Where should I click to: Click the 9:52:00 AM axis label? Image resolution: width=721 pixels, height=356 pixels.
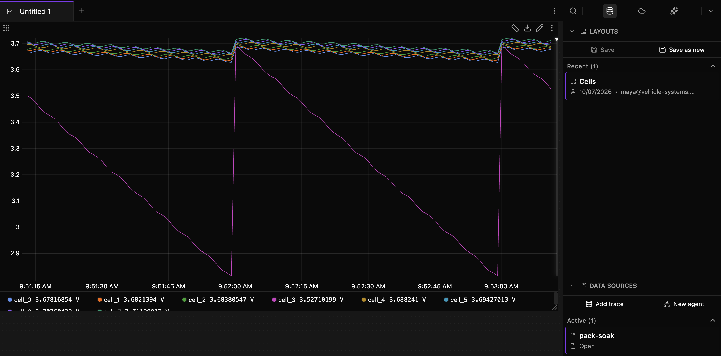(235, 286)
